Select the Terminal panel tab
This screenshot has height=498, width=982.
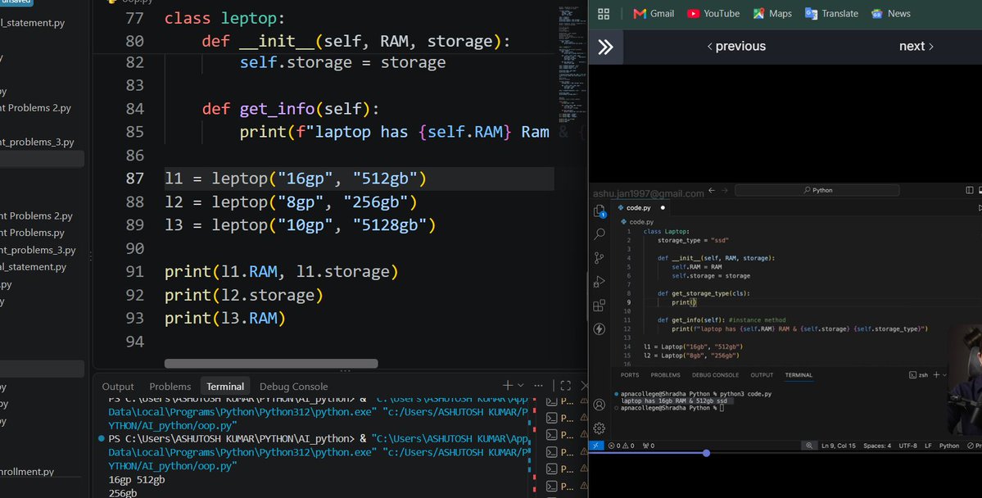[225, 387]
